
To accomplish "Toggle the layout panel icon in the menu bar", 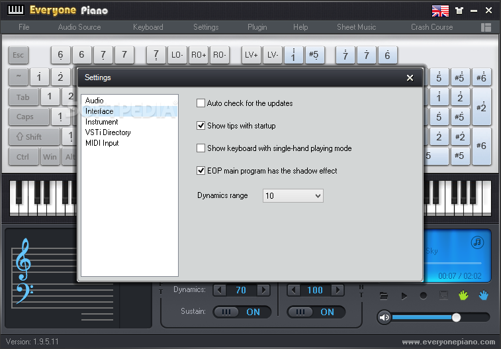I will click(x=486, y=27).
